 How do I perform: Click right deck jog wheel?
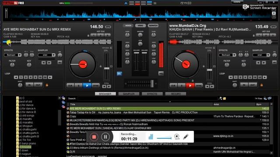(185, 64)
